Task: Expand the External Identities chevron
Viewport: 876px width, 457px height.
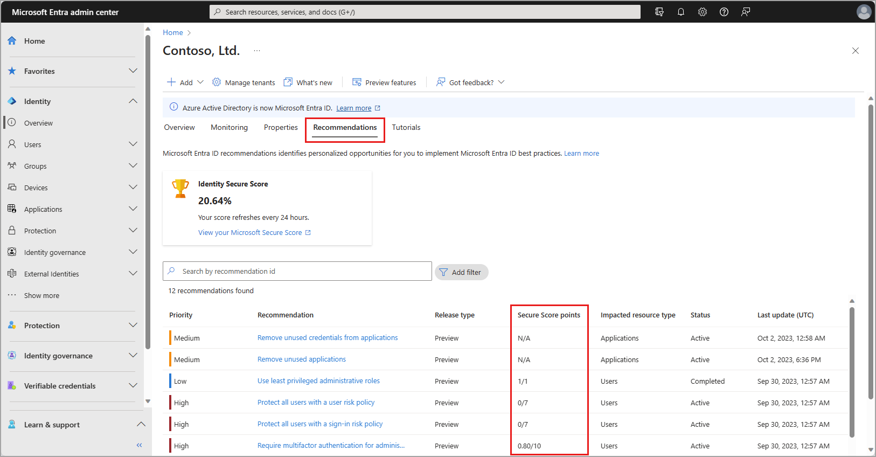Action: point(133,273)
